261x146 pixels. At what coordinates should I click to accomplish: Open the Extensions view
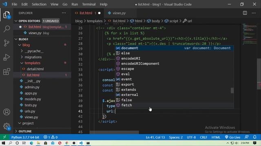click(x=7, y=71)
